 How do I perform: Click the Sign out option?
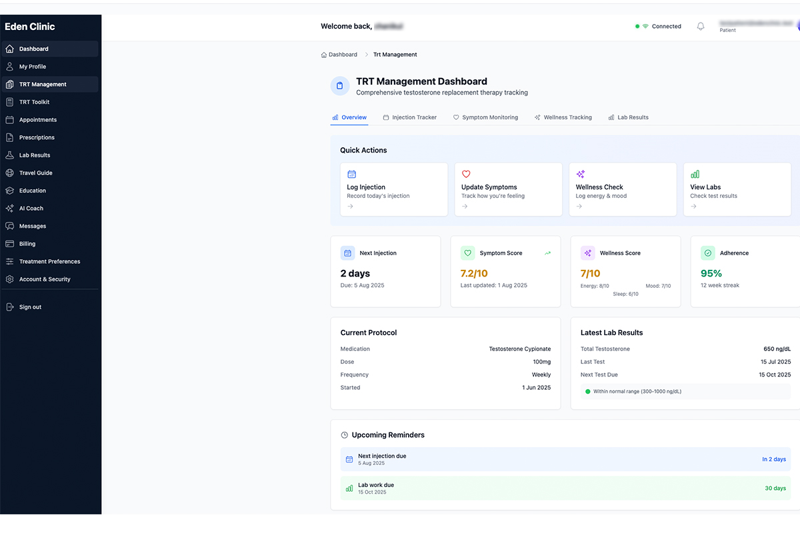30,306
